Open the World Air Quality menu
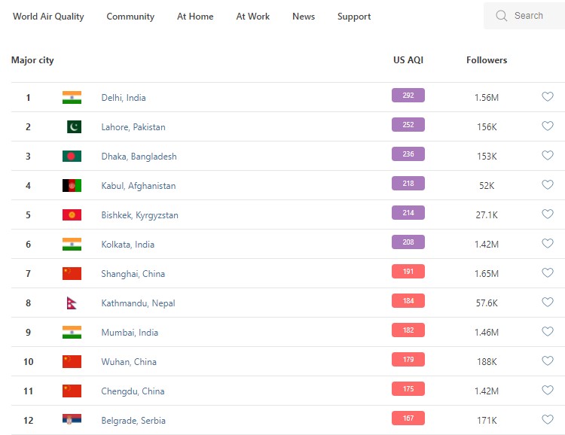The height and width of the screenshot is (435, 565). [x=48, y=17]
